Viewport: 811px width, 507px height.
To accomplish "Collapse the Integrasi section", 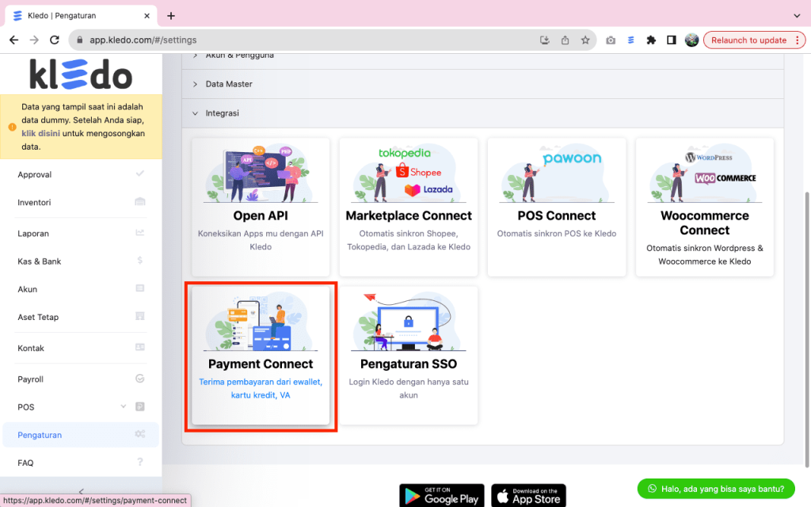I will 482,112.
